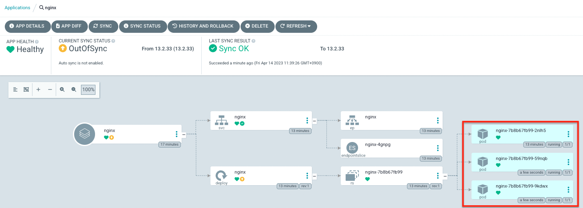Click the nginx ep endpoint icon
The height and width of the screenshot is (208, 583).
pyautogui.click(x=352, y=120)
